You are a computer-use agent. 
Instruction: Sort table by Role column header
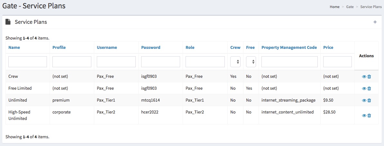tap(190, 47)
